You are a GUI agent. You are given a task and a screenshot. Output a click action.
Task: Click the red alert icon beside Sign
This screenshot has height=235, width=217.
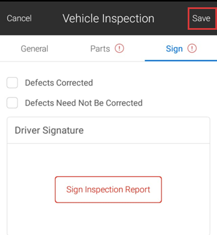coord(192,48)
